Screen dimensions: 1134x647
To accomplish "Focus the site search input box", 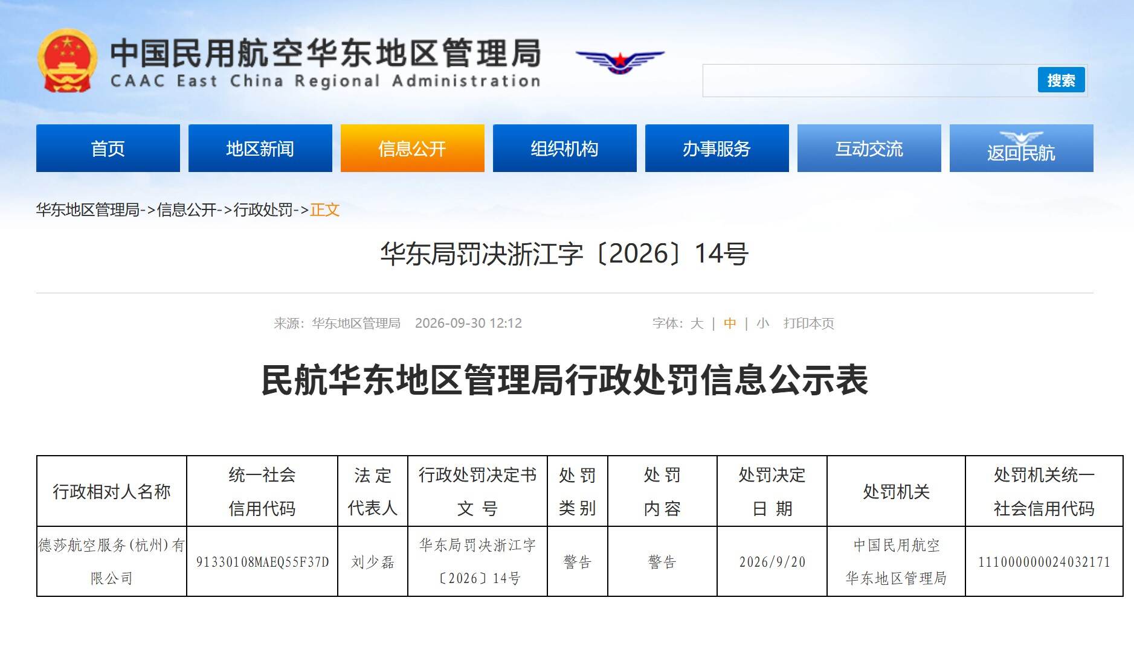I will [870, 80].
